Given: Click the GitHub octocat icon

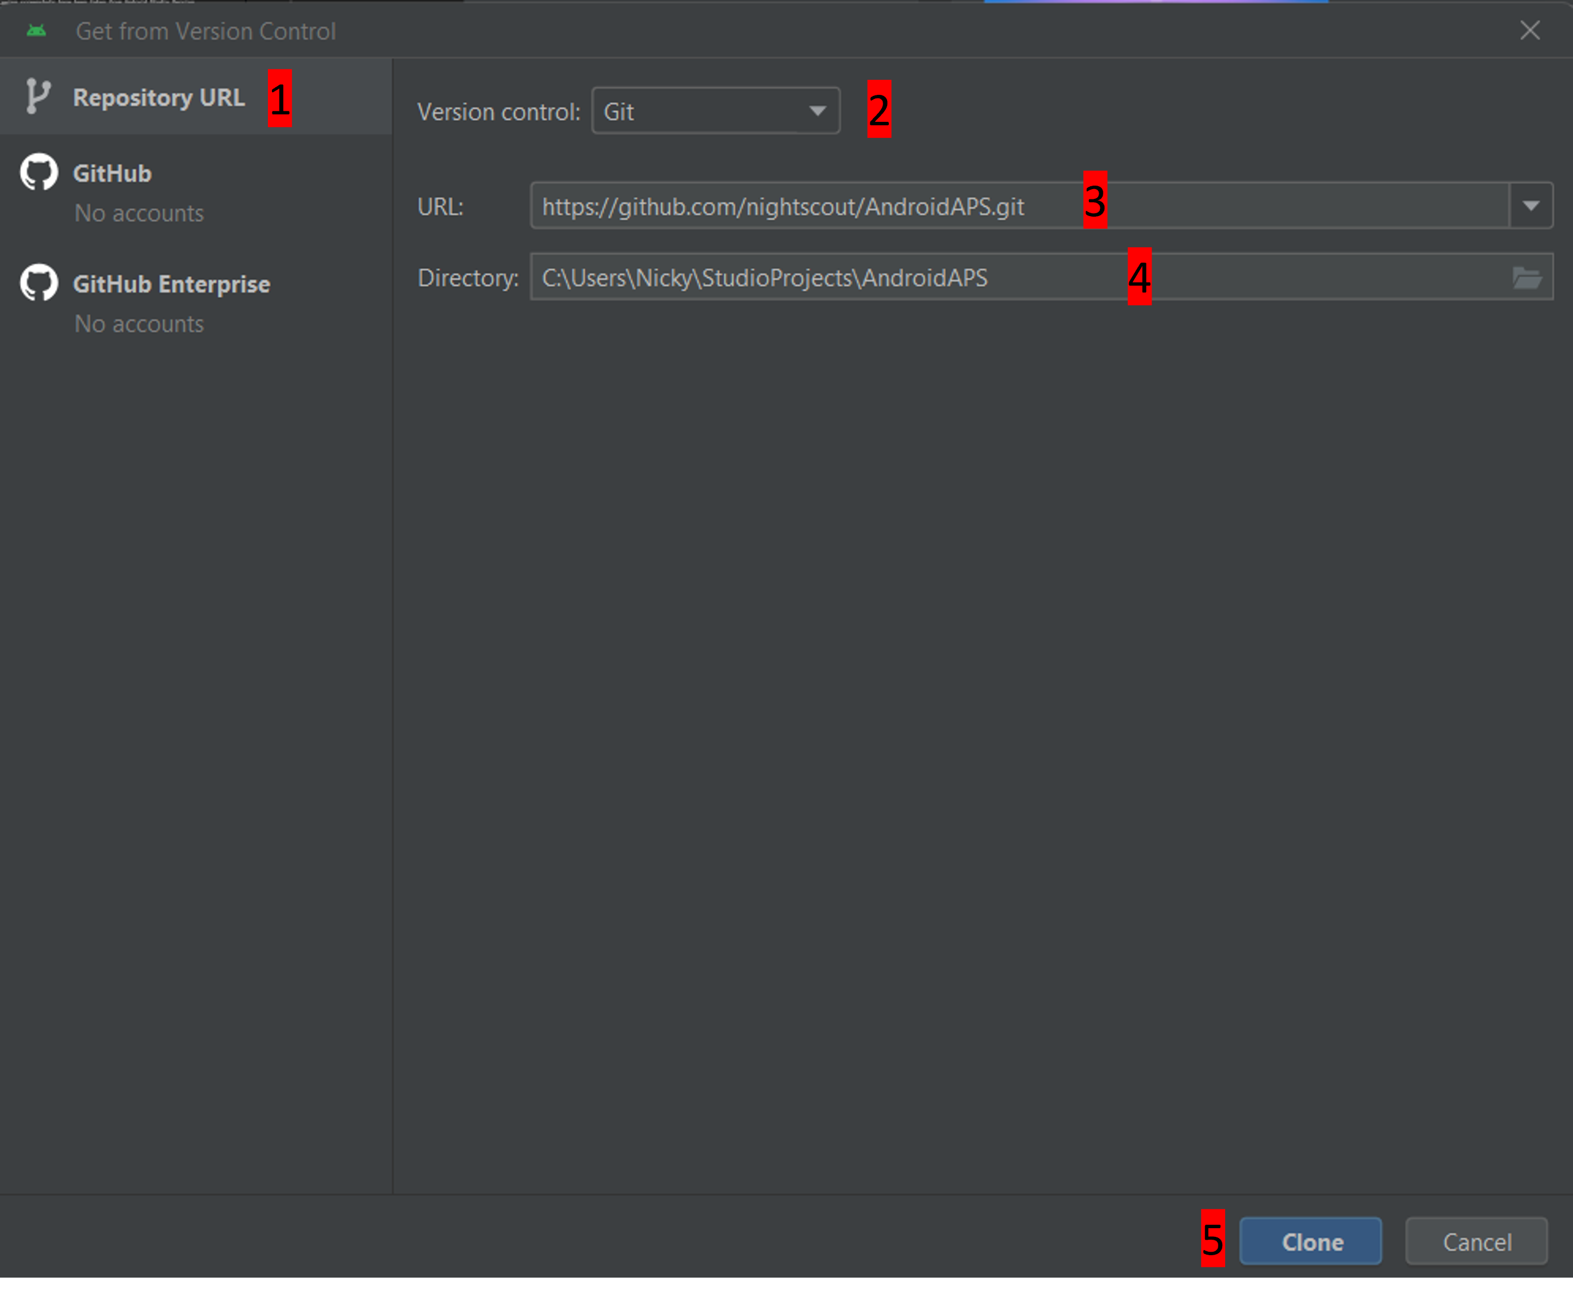Looking at the screenshot, I should 39,172.
